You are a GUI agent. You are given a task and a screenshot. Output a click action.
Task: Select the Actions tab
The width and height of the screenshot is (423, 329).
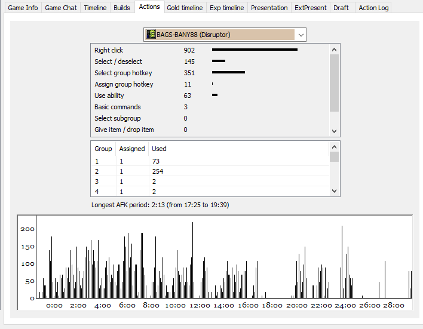coord(149,7)
